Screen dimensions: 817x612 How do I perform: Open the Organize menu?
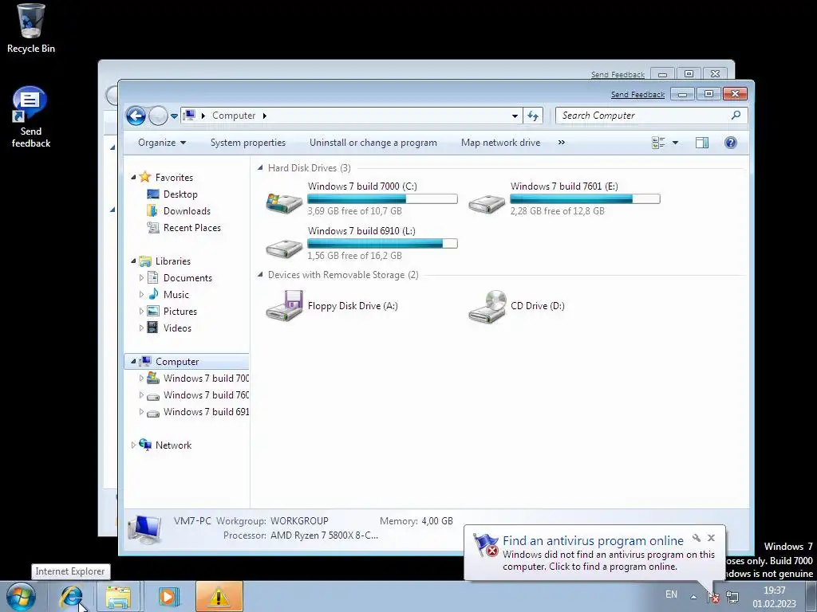click(x=162, y=143)
